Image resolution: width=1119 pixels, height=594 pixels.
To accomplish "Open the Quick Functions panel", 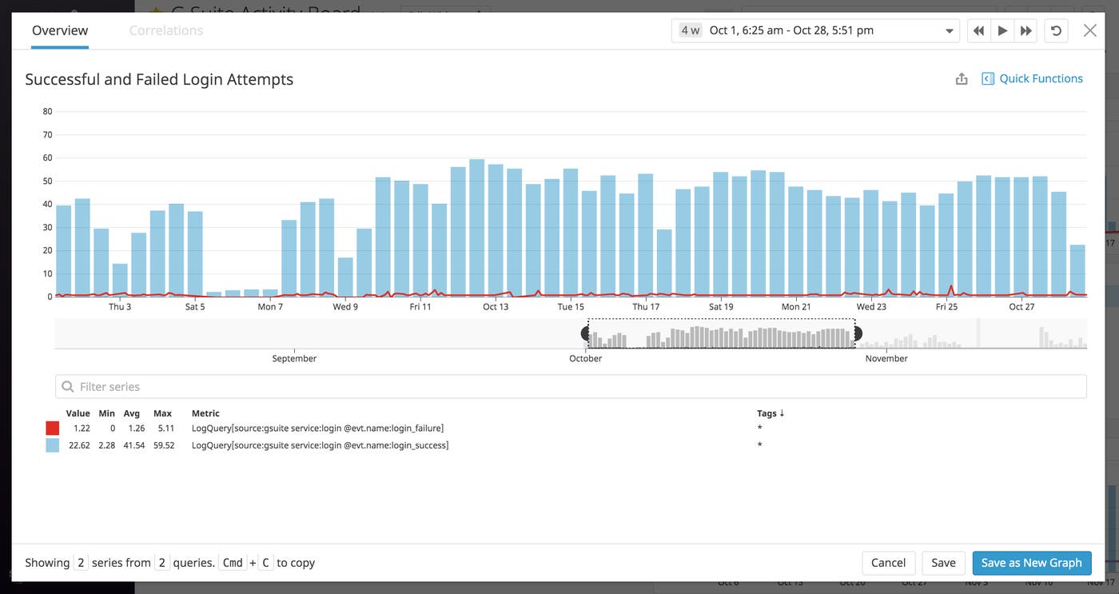I will coord(1033,78).
